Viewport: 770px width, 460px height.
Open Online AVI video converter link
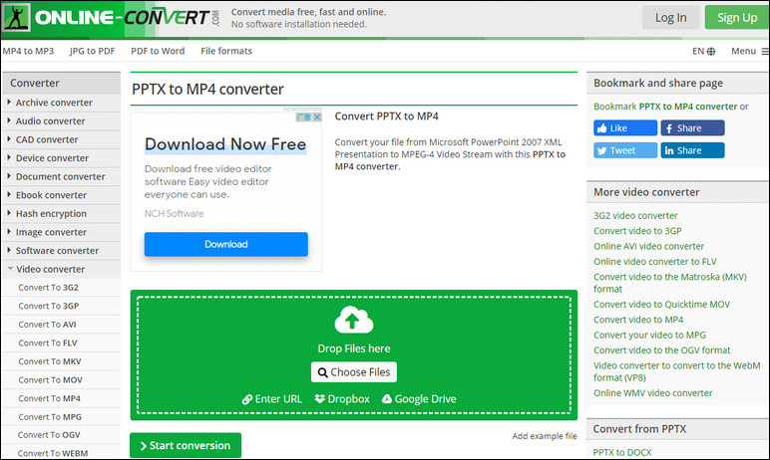648,246
